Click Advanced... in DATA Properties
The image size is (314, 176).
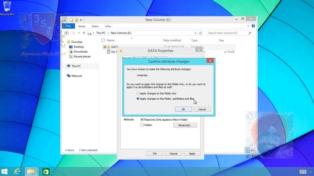(185, 125)
